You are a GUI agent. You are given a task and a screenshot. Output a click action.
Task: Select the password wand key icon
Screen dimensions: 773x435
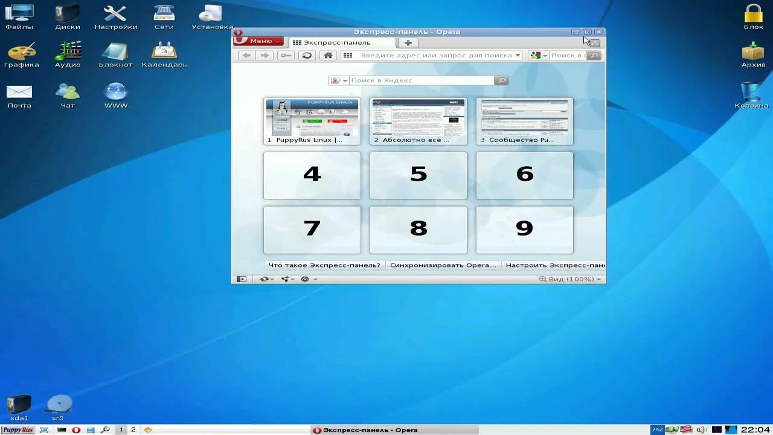tap(285, 55)
